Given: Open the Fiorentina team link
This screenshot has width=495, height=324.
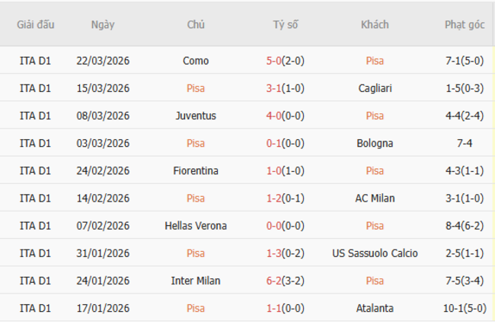Looking at the screenshot, I should click(196, 170).
